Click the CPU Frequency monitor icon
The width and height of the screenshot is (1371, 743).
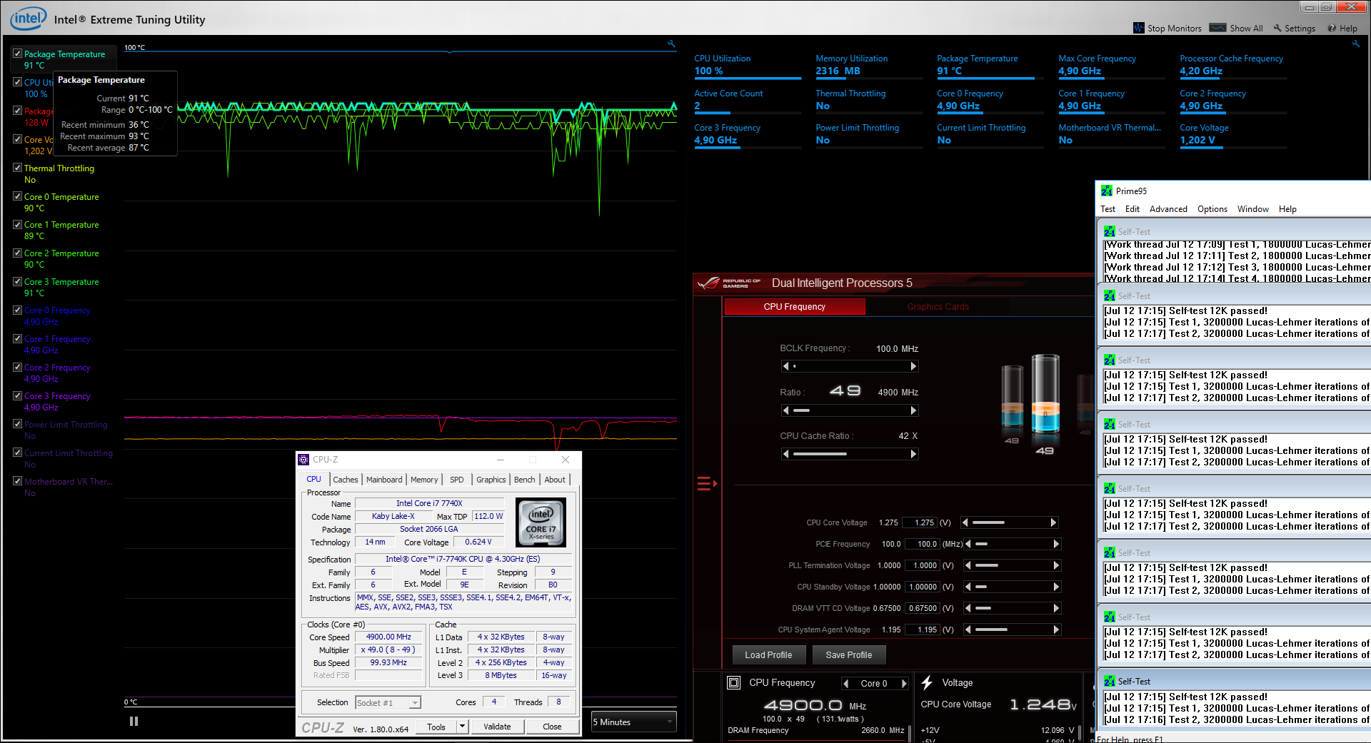point(733,683)
